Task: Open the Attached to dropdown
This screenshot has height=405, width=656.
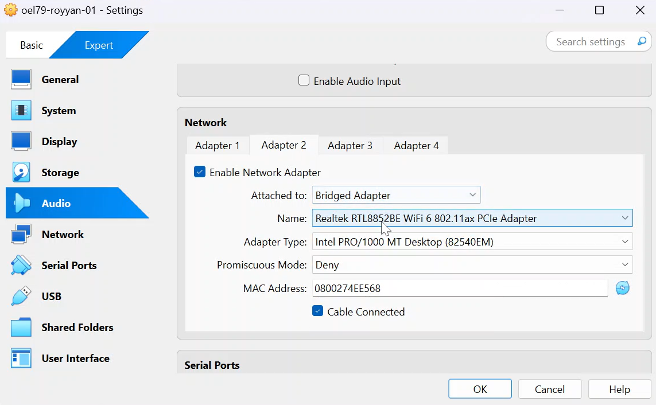Action: (x=396, y=196)
